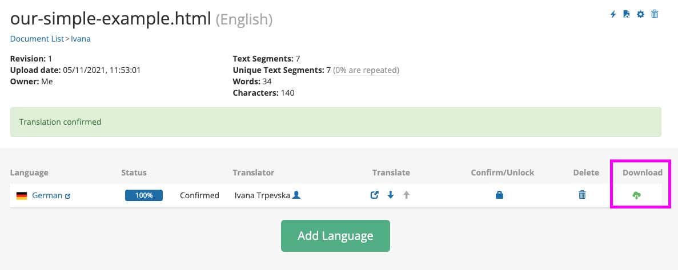Click the green cloud download icon
The height and width of the screenshot is (270, 678).
pyautogui.click(x=637, y=195)
